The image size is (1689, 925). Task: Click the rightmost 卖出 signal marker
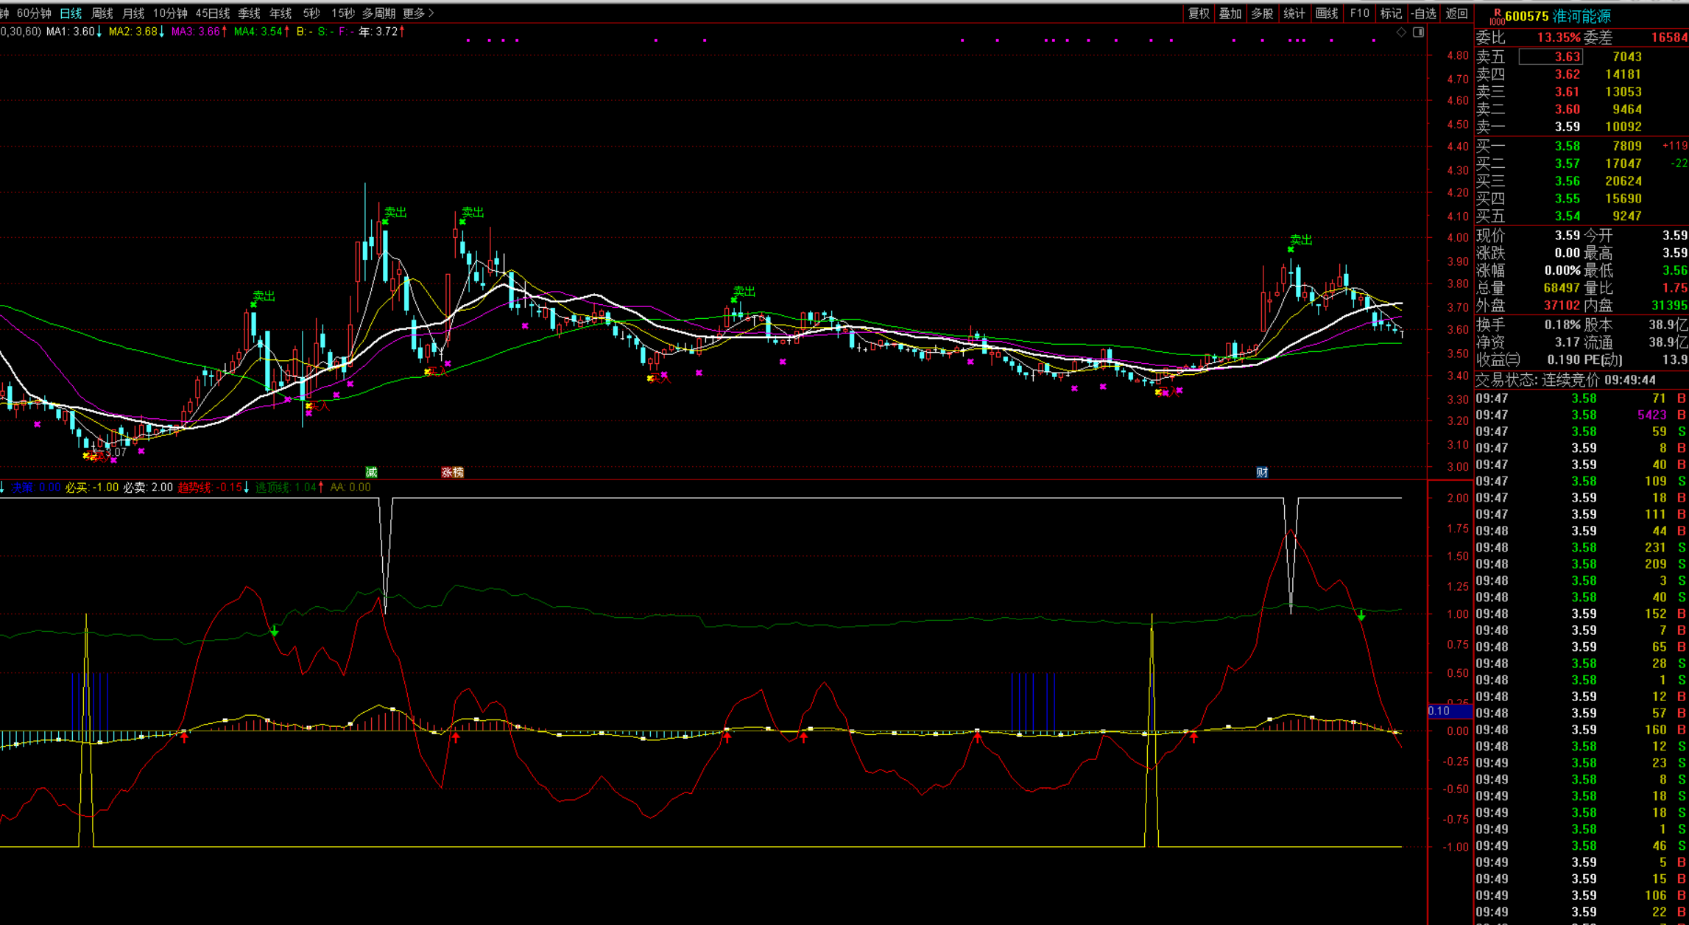click(1300, 240)
